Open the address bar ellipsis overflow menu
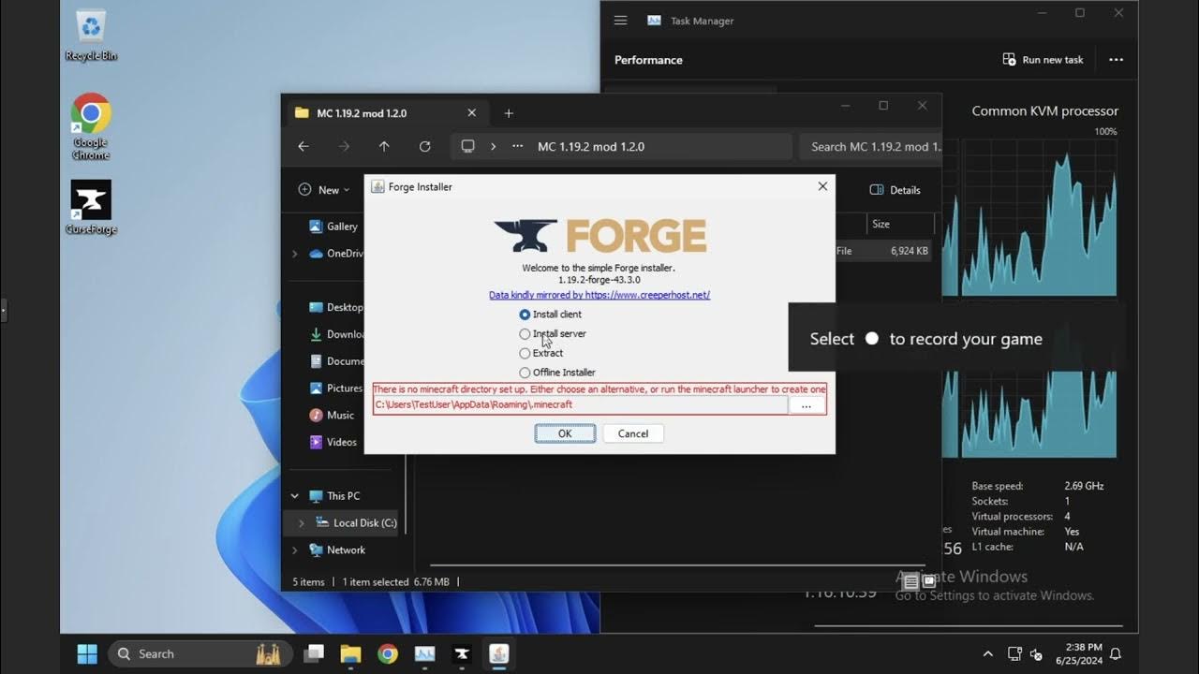The image size is (1199, 674). pyautogui.click(x=517, y=146)
